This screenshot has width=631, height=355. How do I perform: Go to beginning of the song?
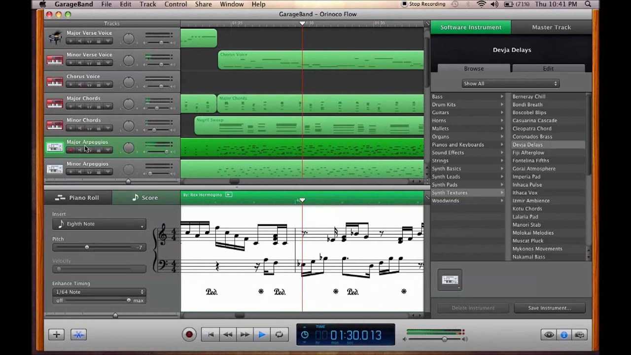210,335
